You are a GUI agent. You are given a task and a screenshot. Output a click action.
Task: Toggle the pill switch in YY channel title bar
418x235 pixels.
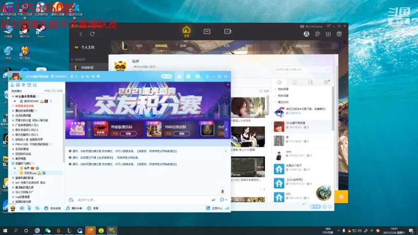[x=167, y=76]
